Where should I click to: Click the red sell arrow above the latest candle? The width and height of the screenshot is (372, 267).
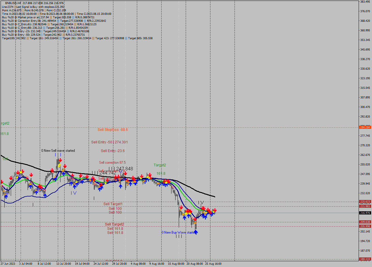click(x=215, y=210)
